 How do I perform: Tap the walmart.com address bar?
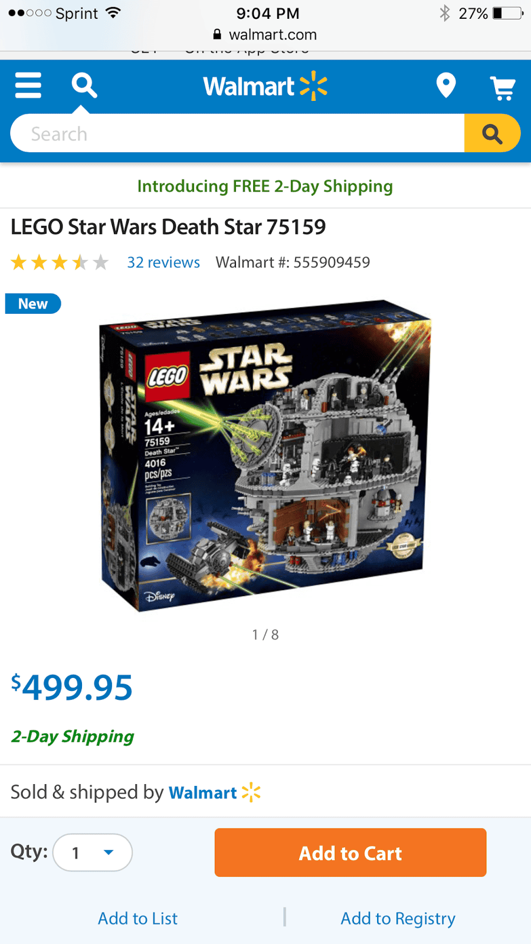pyautogui.click(x=265, y=35)
